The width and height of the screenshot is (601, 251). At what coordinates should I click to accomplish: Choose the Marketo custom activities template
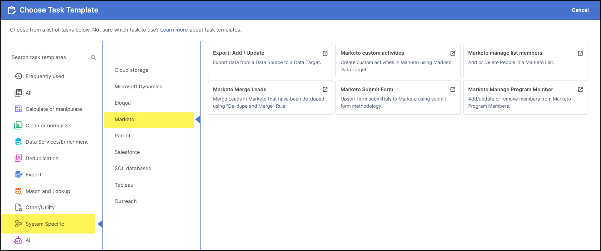tap(398, 61)
